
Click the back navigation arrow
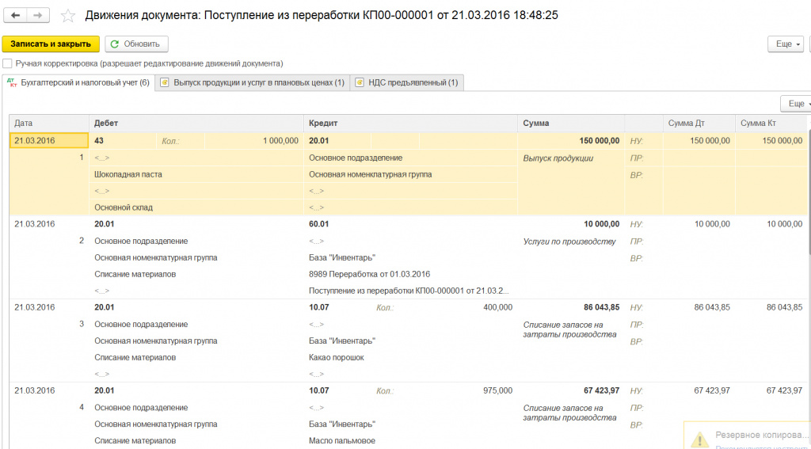[15, 16]
